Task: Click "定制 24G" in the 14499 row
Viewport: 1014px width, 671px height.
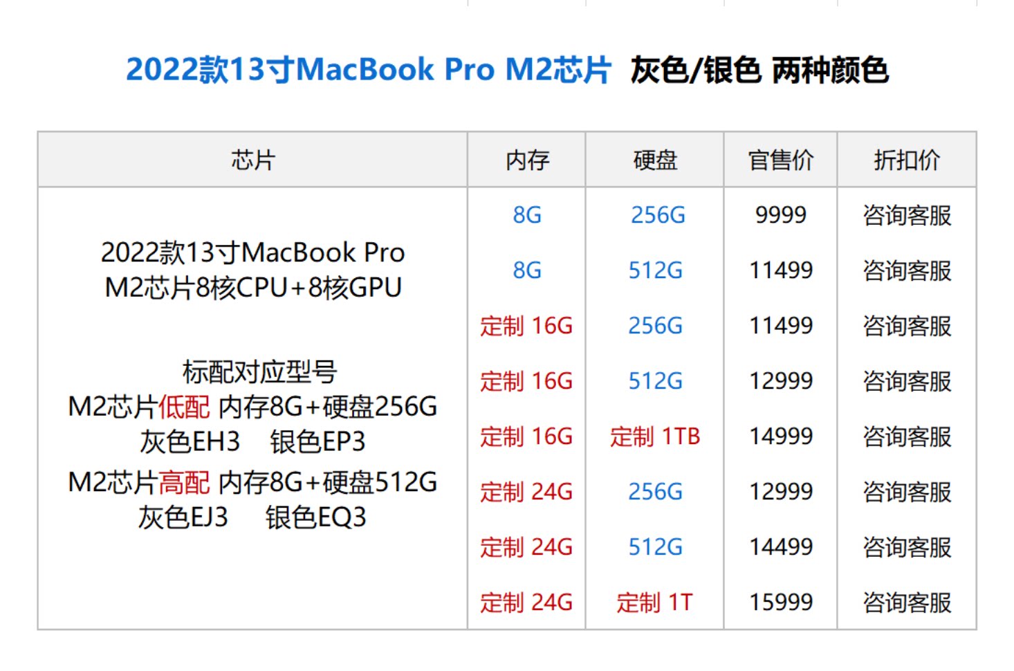Action: [526, 547]
